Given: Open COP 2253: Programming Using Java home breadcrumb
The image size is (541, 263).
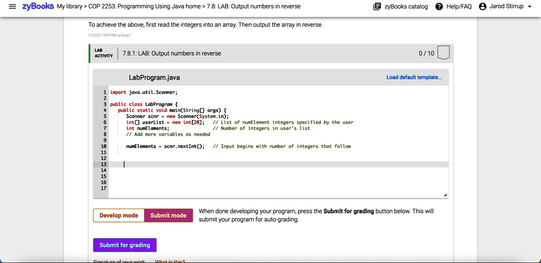Looking at the screenshot, I should (145, 6).
